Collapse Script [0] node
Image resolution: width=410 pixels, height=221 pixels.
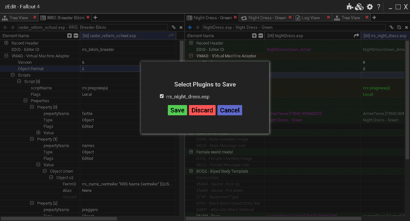pyautogui.click(x=19, y=81)
